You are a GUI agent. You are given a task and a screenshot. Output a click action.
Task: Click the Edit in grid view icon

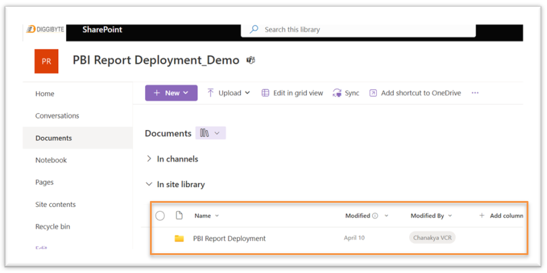[266, 93]
